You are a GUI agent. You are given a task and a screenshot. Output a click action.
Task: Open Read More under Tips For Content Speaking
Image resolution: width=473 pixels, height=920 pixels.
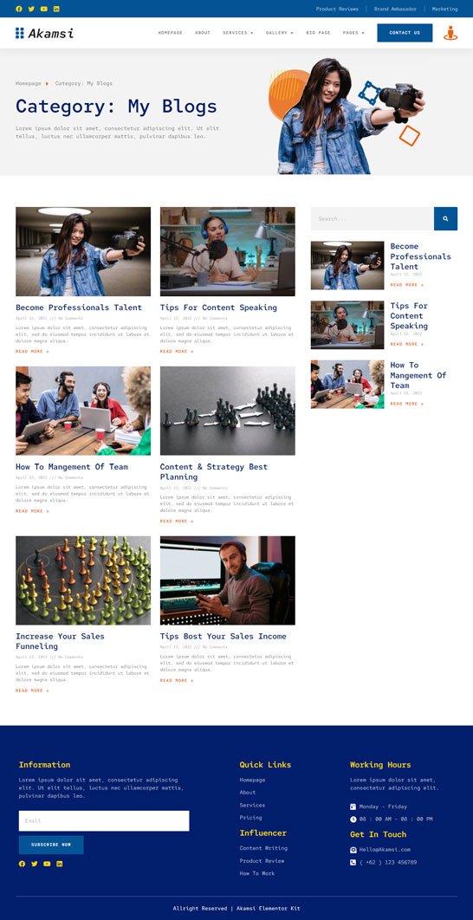[x=177, y=352]
